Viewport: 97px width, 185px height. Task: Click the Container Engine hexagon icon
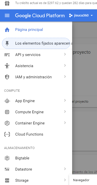click(7, 123)
